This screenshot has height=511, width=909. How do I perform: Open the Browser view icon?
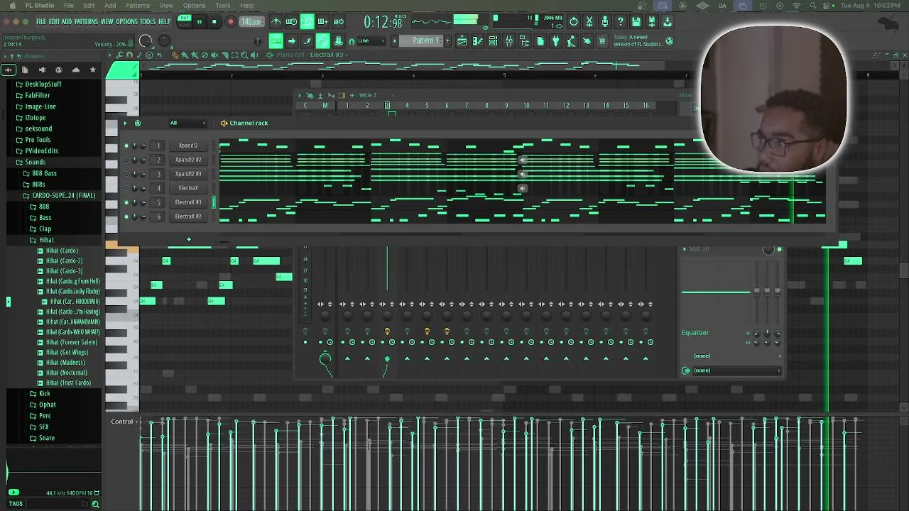coord(525,41)
